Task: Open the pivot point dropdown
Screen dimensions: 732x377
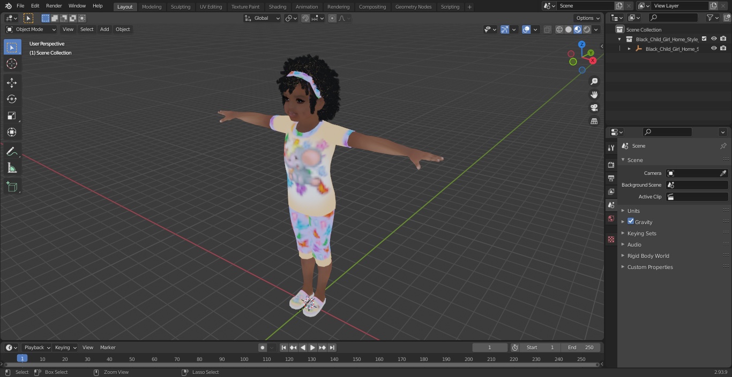Action: point(291,18)
